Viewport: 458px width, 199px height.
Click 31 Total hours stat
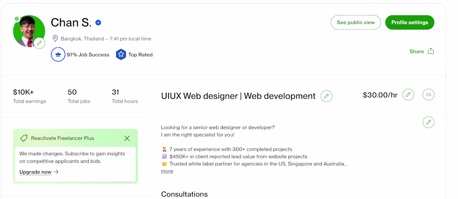[x=125, y=97]
